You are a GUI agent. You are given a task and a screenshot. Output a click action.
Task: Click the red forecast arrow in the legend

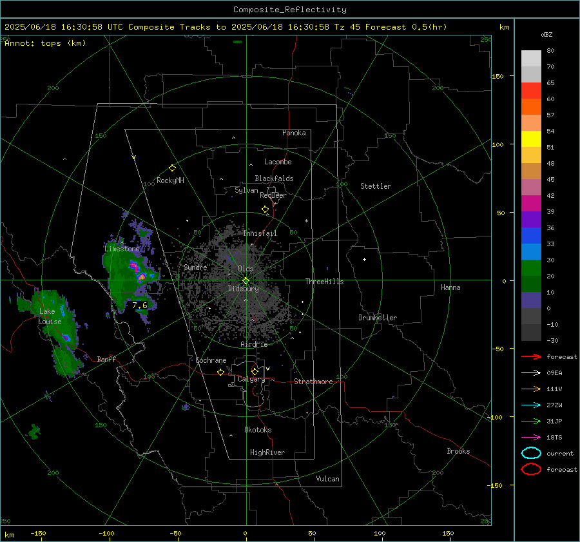pos(531,356)
